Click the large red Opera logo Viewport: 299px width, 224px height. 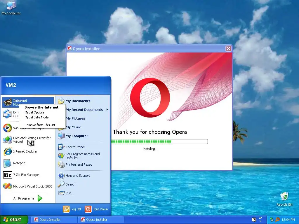[150, 97]
